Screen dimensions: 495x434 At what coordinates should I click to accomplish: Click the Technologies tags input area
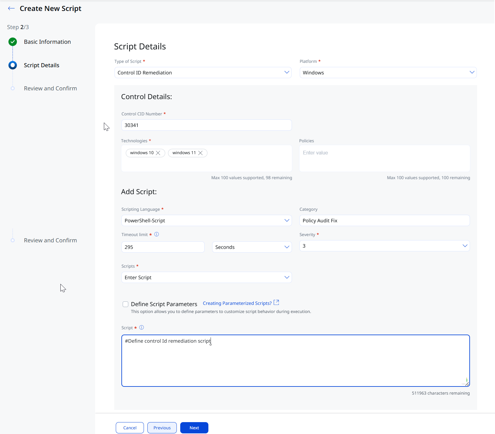[x=207, y=158]
